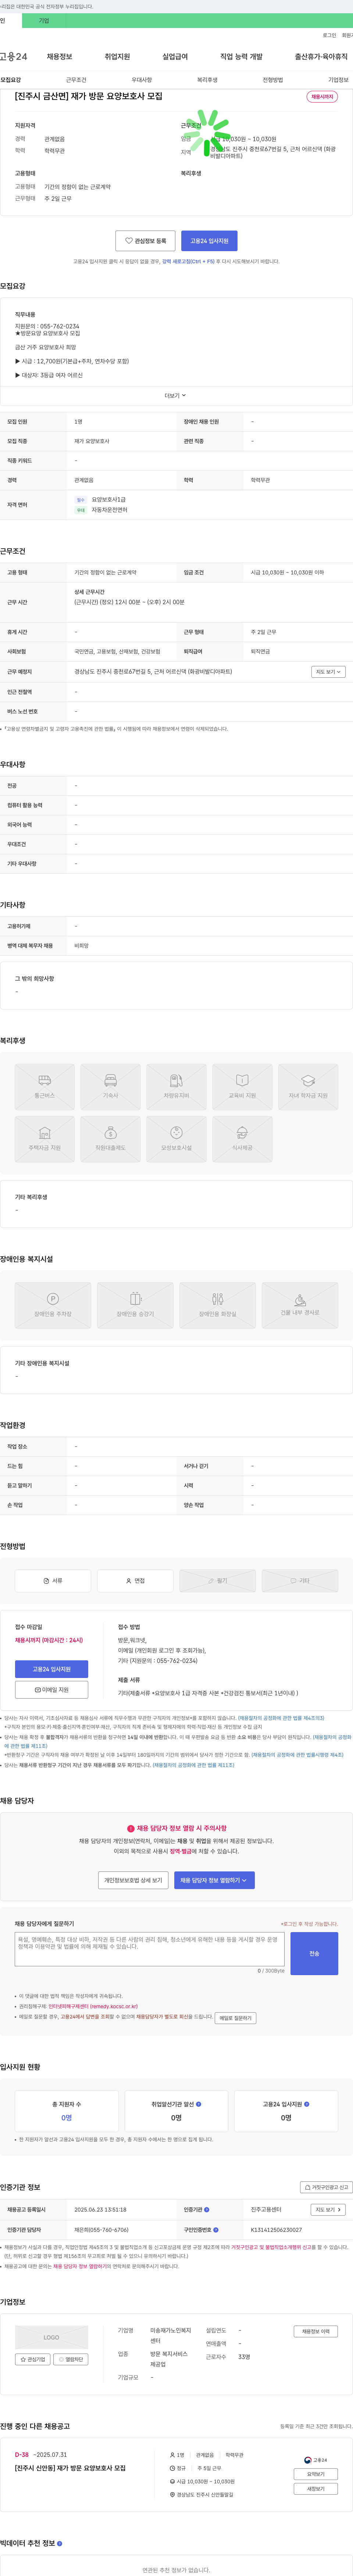The image size is (353, 2576).
Task: Switch to the 복리후생 tab
Action: coord(207,80)
